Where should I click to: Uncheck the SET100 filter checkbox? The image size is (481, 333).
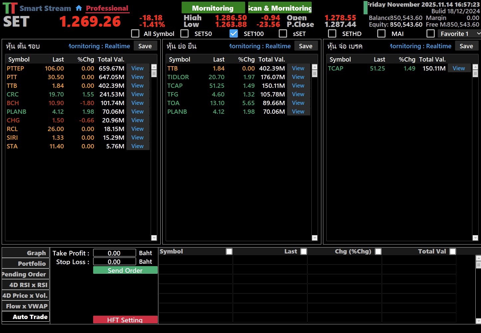[x=234, y=34]
